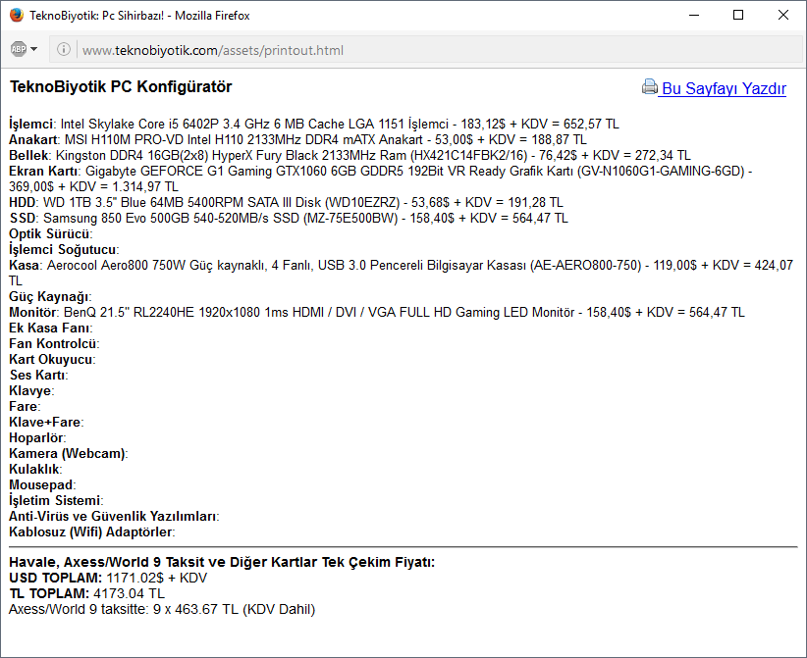This screenshot has height=658, width=807.
Task: Click the Kulaklık label
Action: (x=34, y=469)
